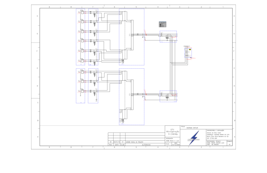Click the blue lightning bolt logo
The image size is (267, 173).
(194, 138)
